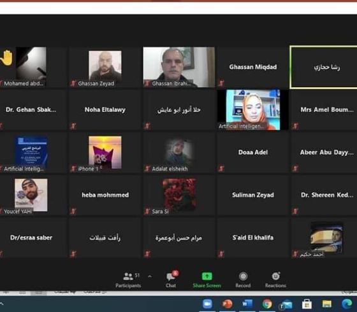Viewport: 357px width, 312px height.
Task: Start recording with the Record button
Action: click(x=243, y=280)
